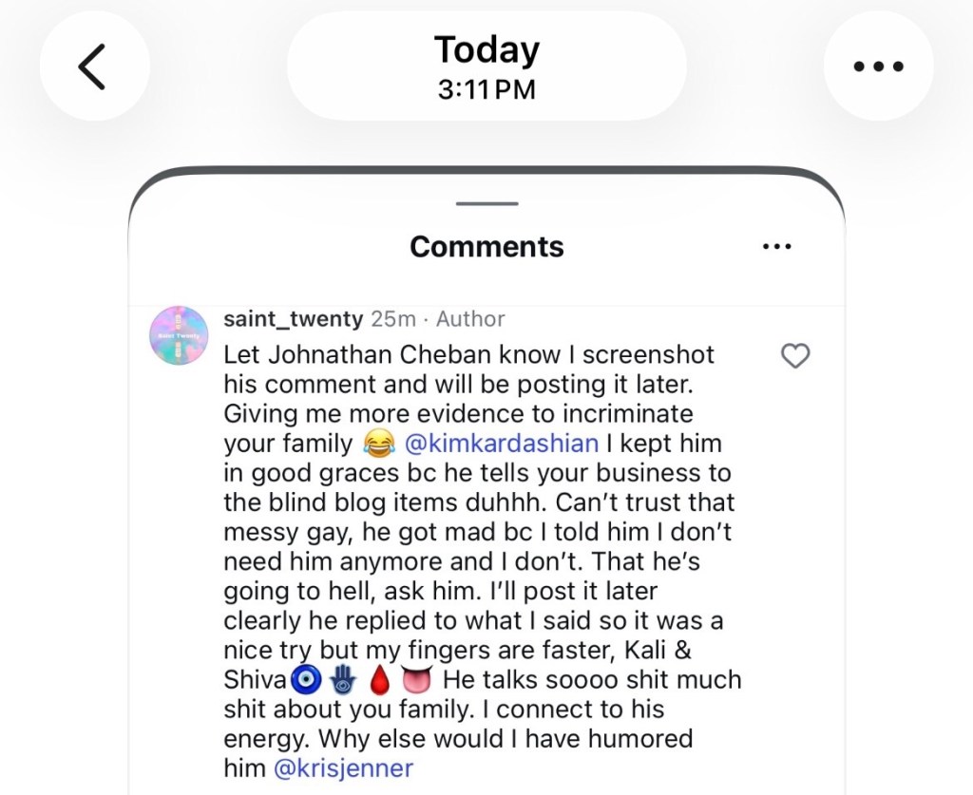Tap the 3:11 PM time text

(486, 90)
